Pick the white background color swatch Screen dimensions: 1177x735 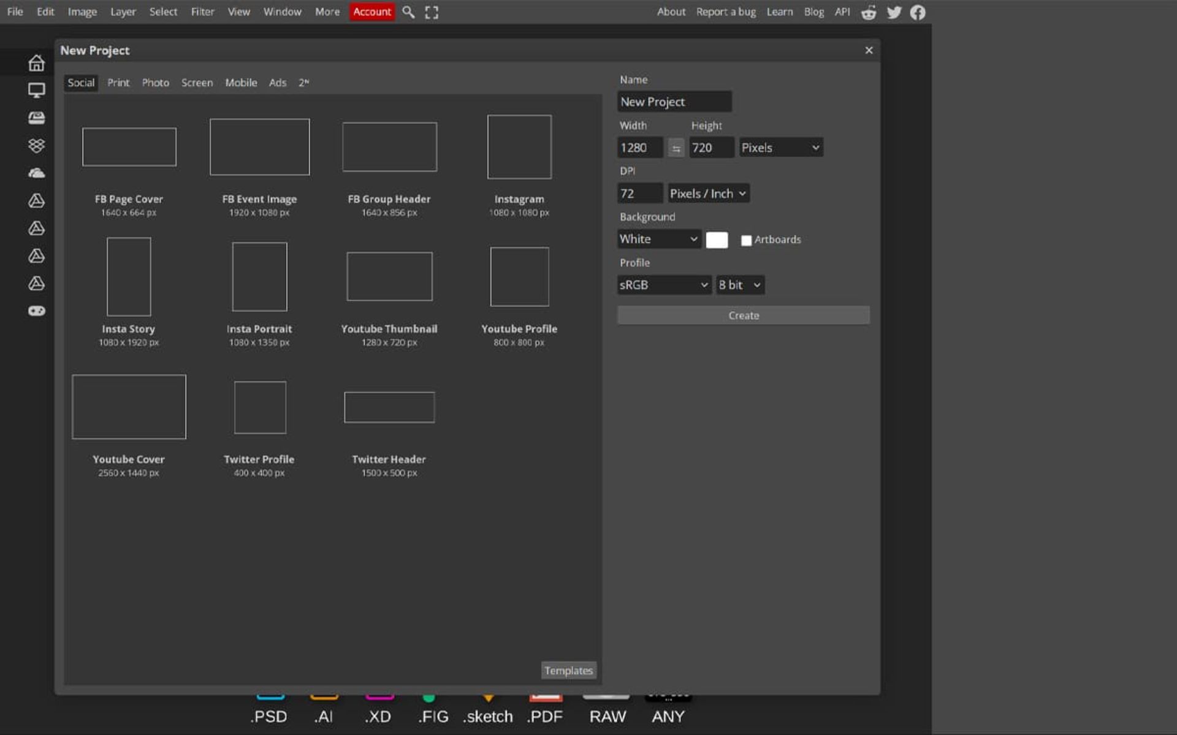pyautogui.click(x=717, y=239)
